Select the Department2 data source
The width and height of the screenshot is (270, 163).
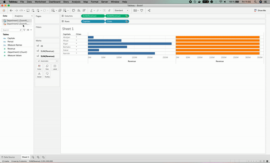click(x=17, y=24)
